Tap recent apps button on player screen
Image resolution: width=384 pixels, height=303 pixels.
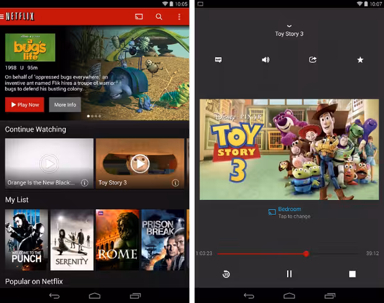(x=330, y=296)
